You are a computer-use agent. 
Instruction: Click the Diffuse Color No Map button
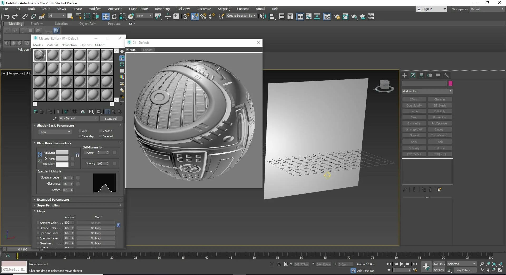(96, 228)
